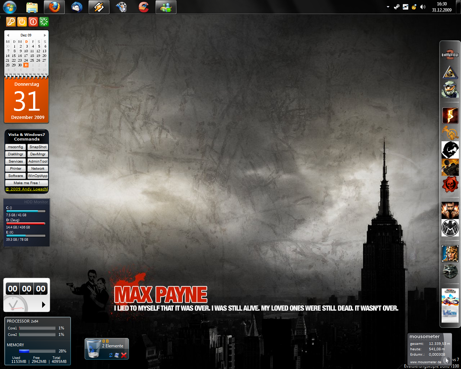Click the C: drive usage bar
Screen dimensions: 461x369
26,211
